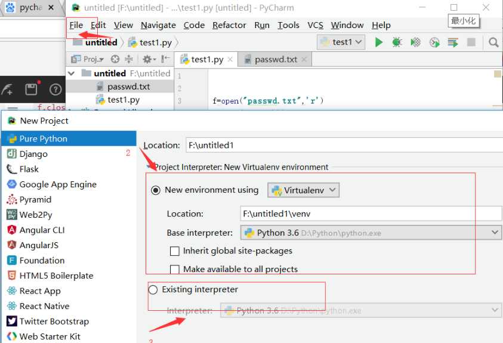Open the Run menu
Screen dimensions: 503x343
point(262,25)
